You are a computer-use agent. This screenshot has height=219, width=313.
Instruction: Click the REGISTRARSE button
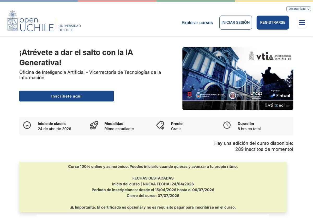tap(273, 23)
